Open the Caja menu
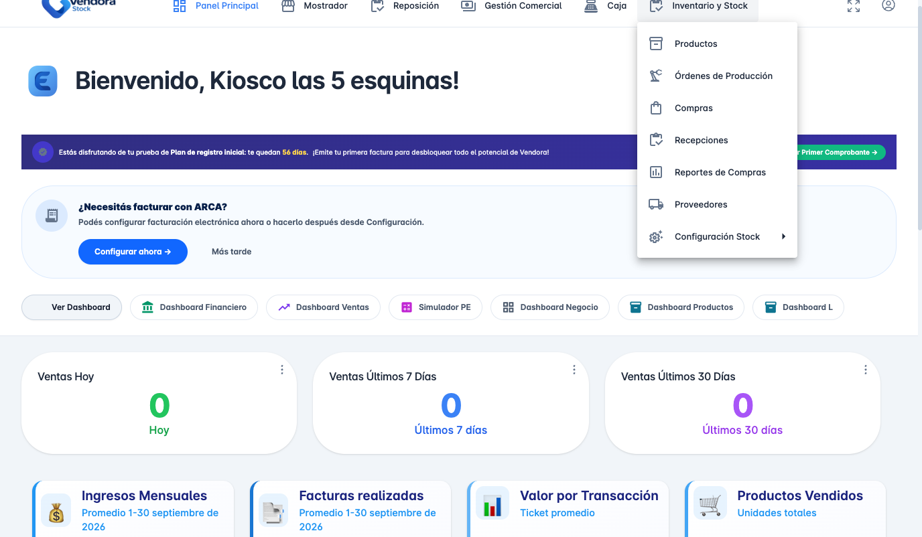The height and width of the screenshot is (537, 922). coord(606,6)
